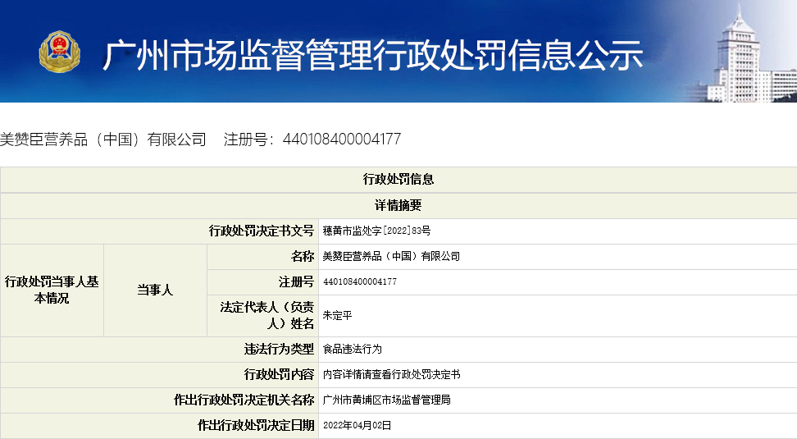Click the banner title 广州市场监督管理行政处罚信息公示
The height and width of the screenshot is (439, 797).
[373, 55]
